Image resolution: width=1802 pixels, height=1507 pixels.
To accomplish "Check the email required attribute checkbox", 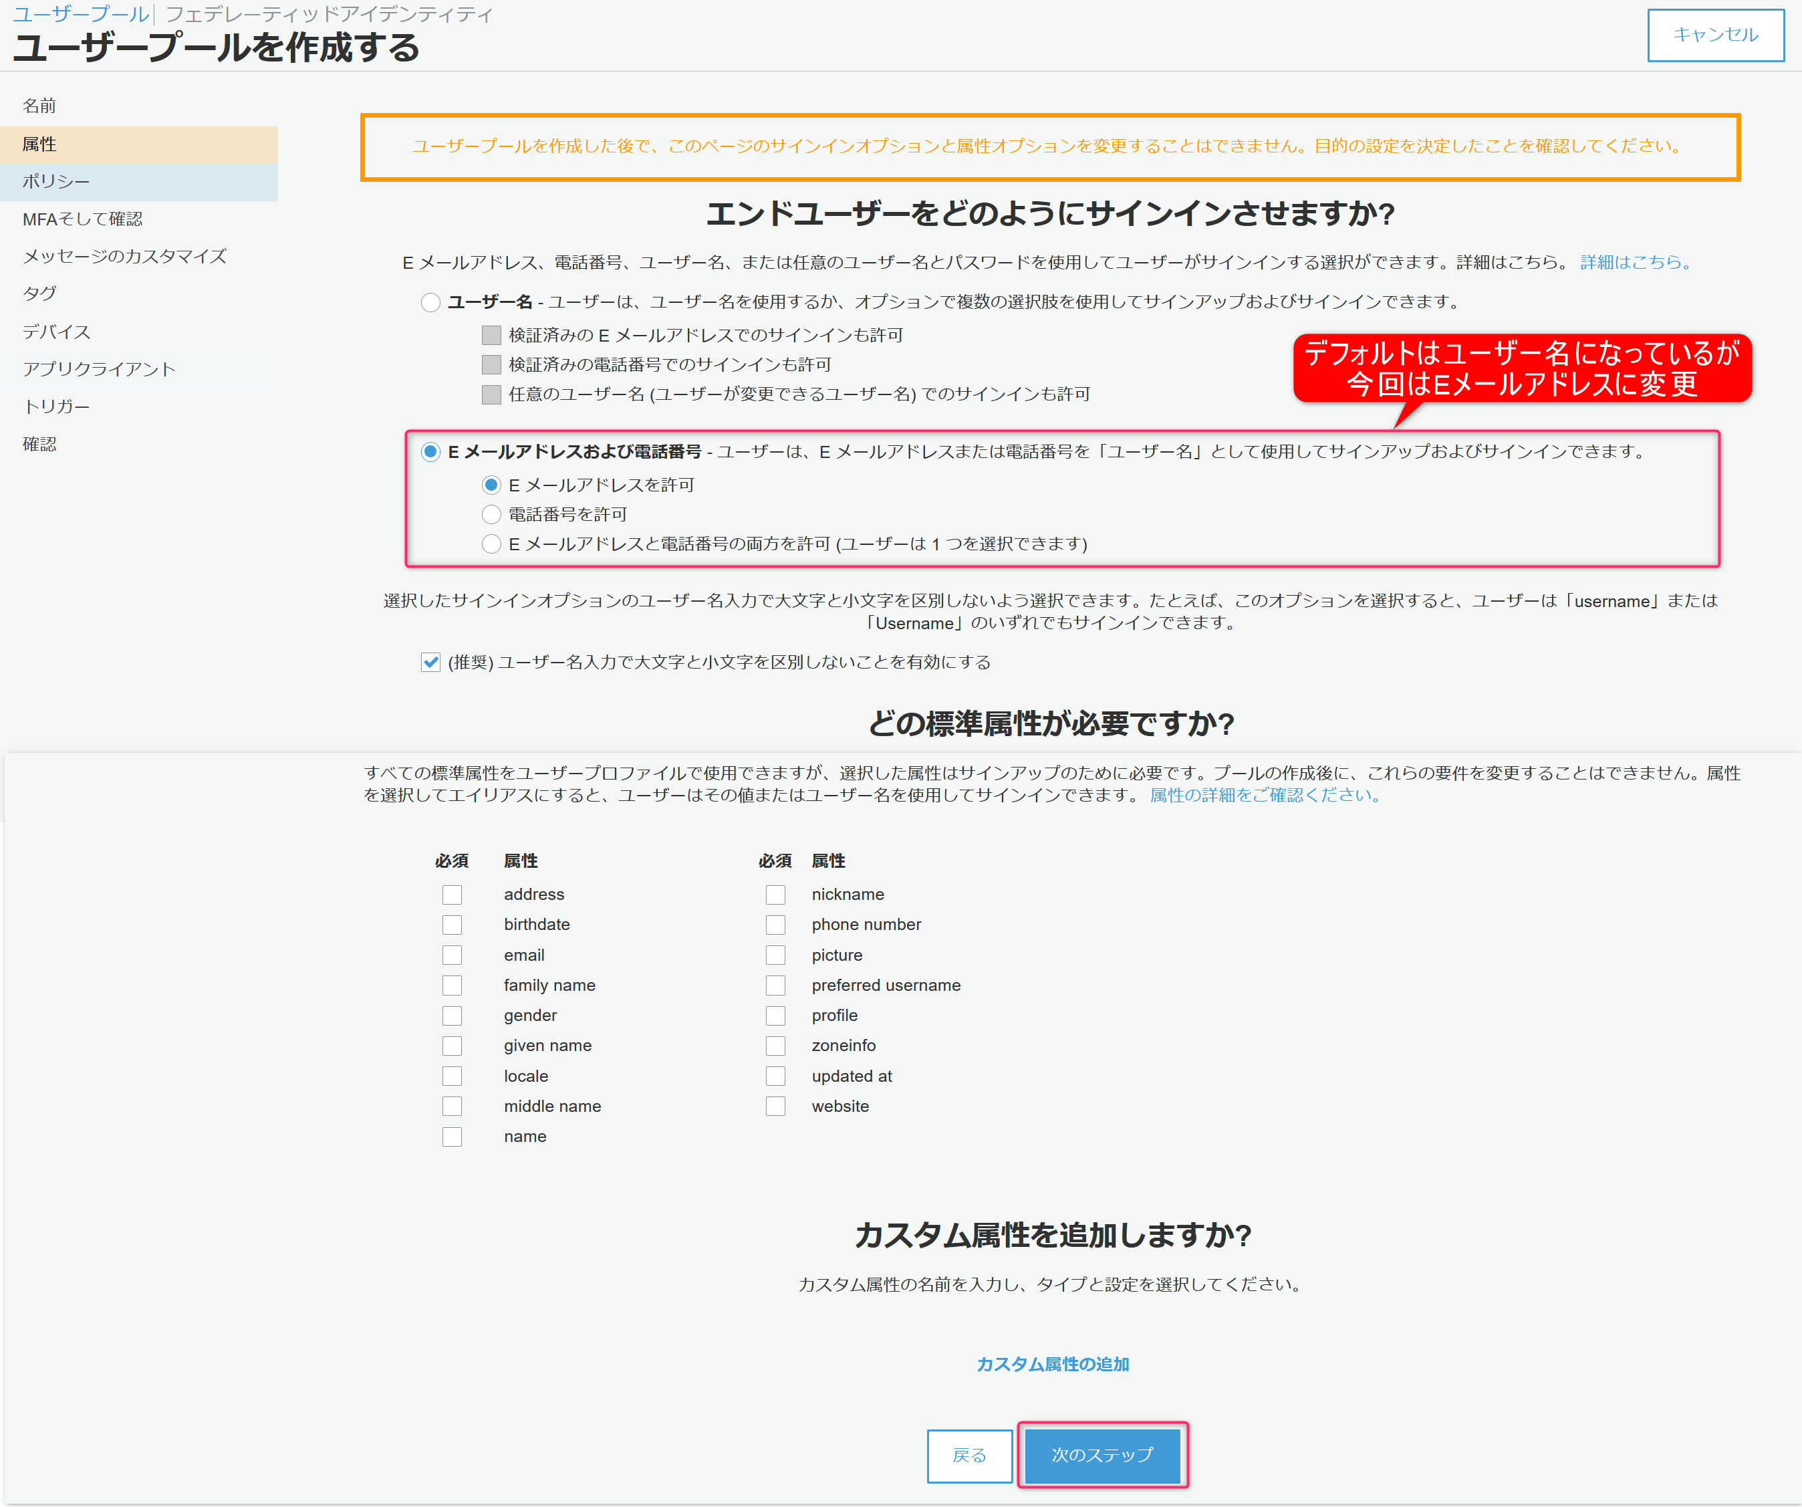I will [x=453, y=955].
